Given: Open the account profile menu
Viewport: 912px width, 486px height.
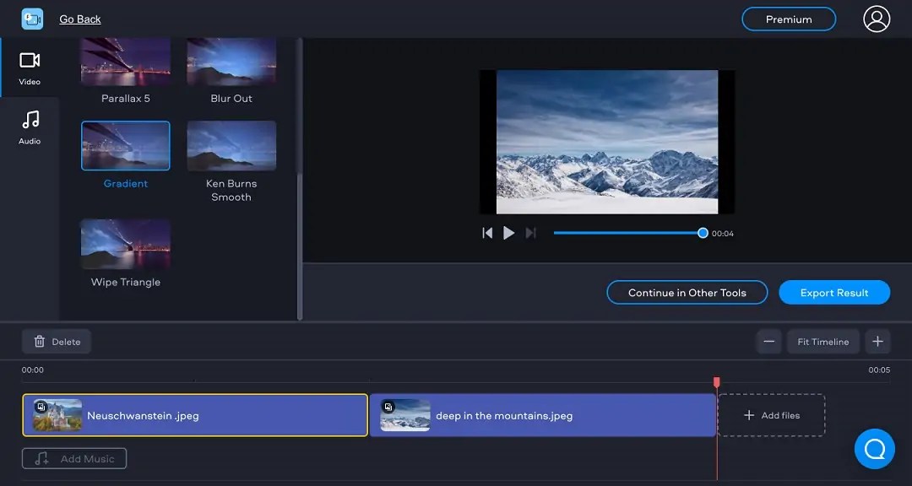Looking at the screenshot, I should [876, 19].
